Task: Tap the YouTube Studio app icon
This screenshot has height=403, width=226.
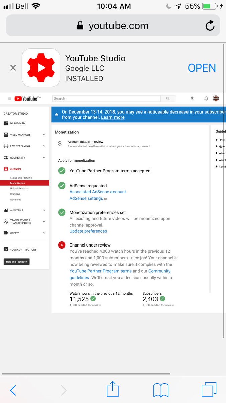Action: (x=41, y=68)
